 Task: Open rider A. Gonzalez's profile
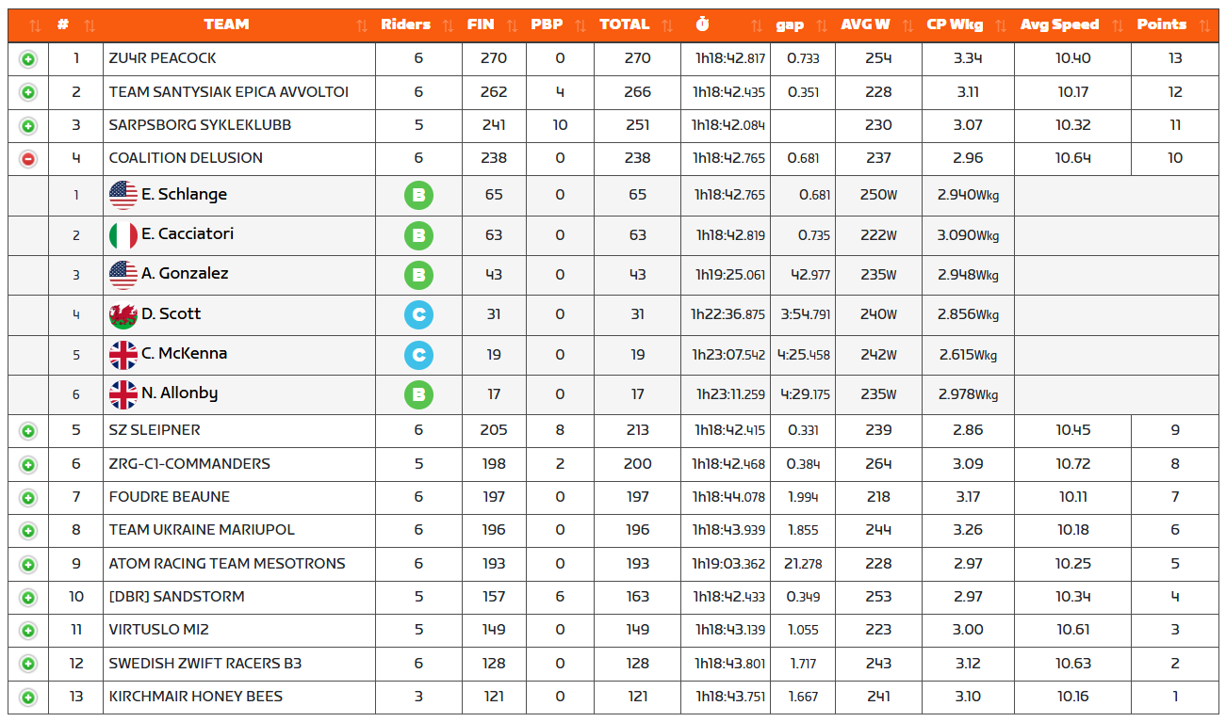pyautogui.click(x=185, y=274)
